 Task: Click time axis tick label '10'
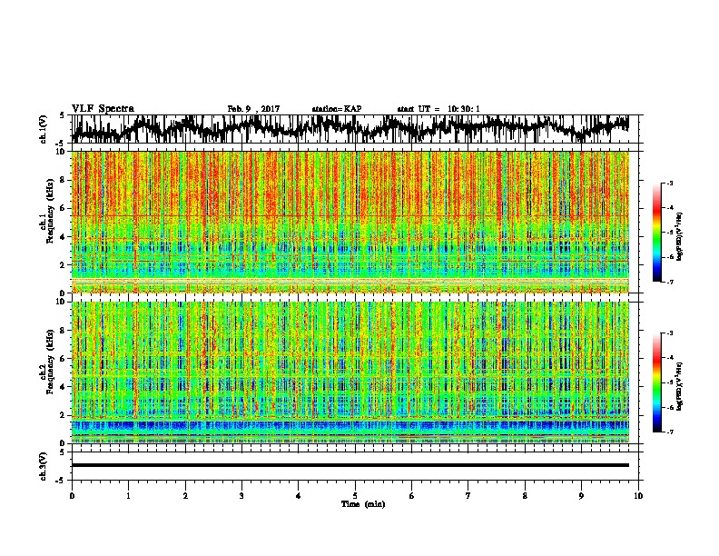click(x=638, y=496)
